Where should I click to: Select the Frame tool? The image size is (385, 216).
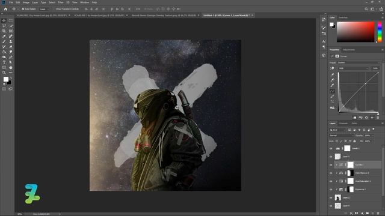coord(11,31)
